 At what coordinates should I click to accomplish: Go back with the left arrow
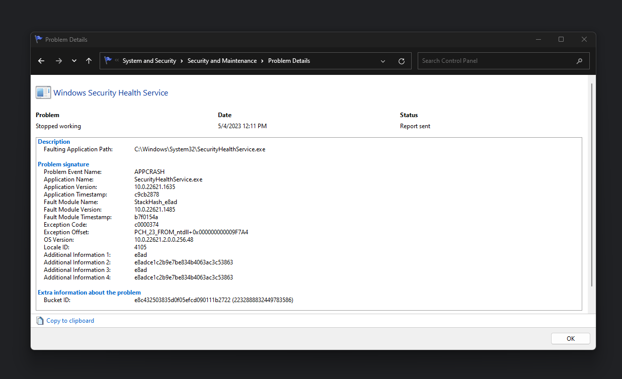(x=41, y=61)
